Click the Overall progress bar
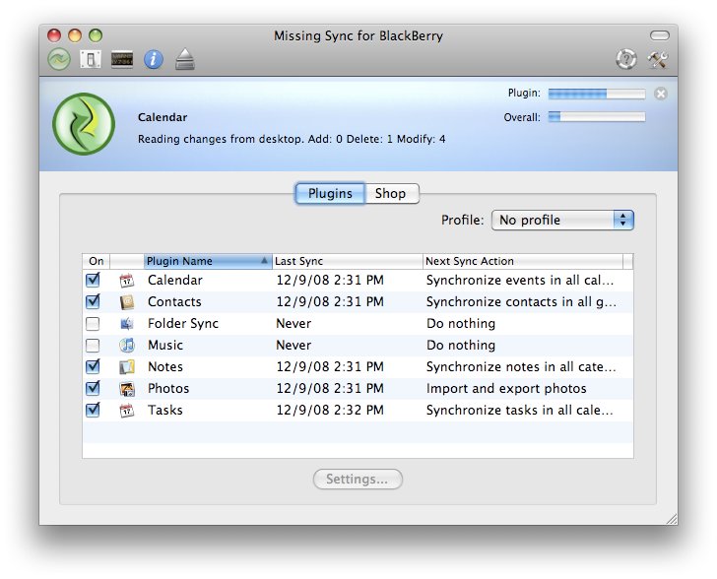Image resolution: width=717 pixels, height=579 pixels. (596, 117)
